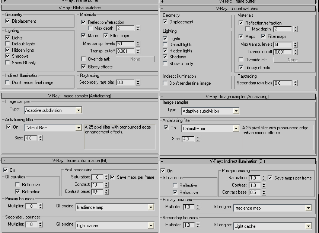Enable Override mtl in left panel
The width and height of the screenshot is (319, 233).
click(x=83, y=59)
